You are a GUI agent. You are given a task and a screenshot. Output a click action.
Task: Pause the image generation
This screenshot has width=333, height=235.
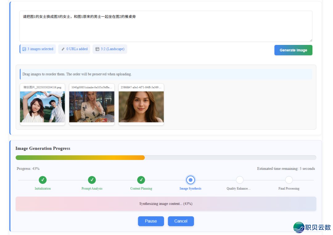pos(151,221)
